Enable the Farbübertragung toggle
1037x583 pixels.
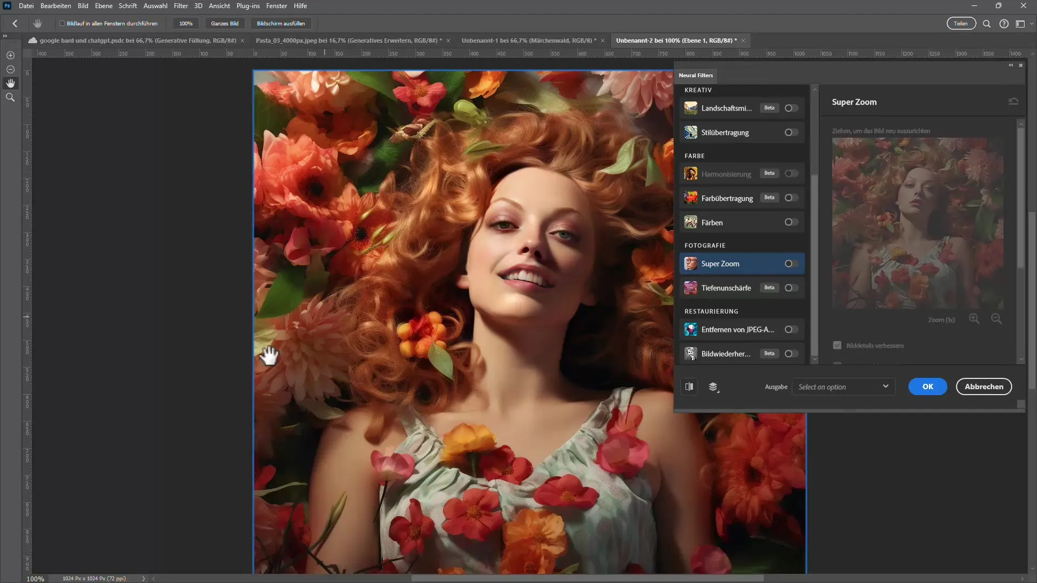pyautogui.click(x=791, y=198)
